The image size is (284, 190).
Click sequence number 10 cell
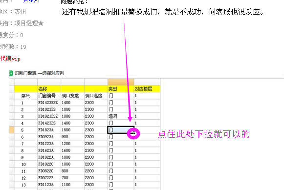coord(26,164)
